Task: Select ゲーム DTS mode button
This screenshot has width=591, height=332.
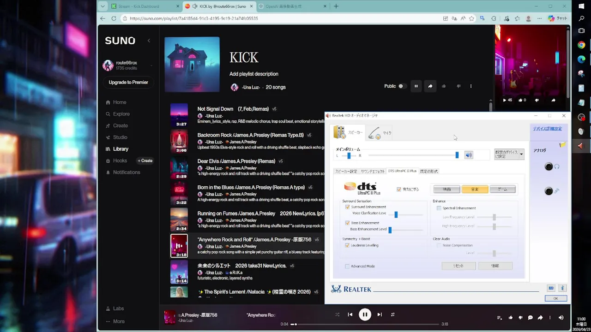Action: pos(502,190)
